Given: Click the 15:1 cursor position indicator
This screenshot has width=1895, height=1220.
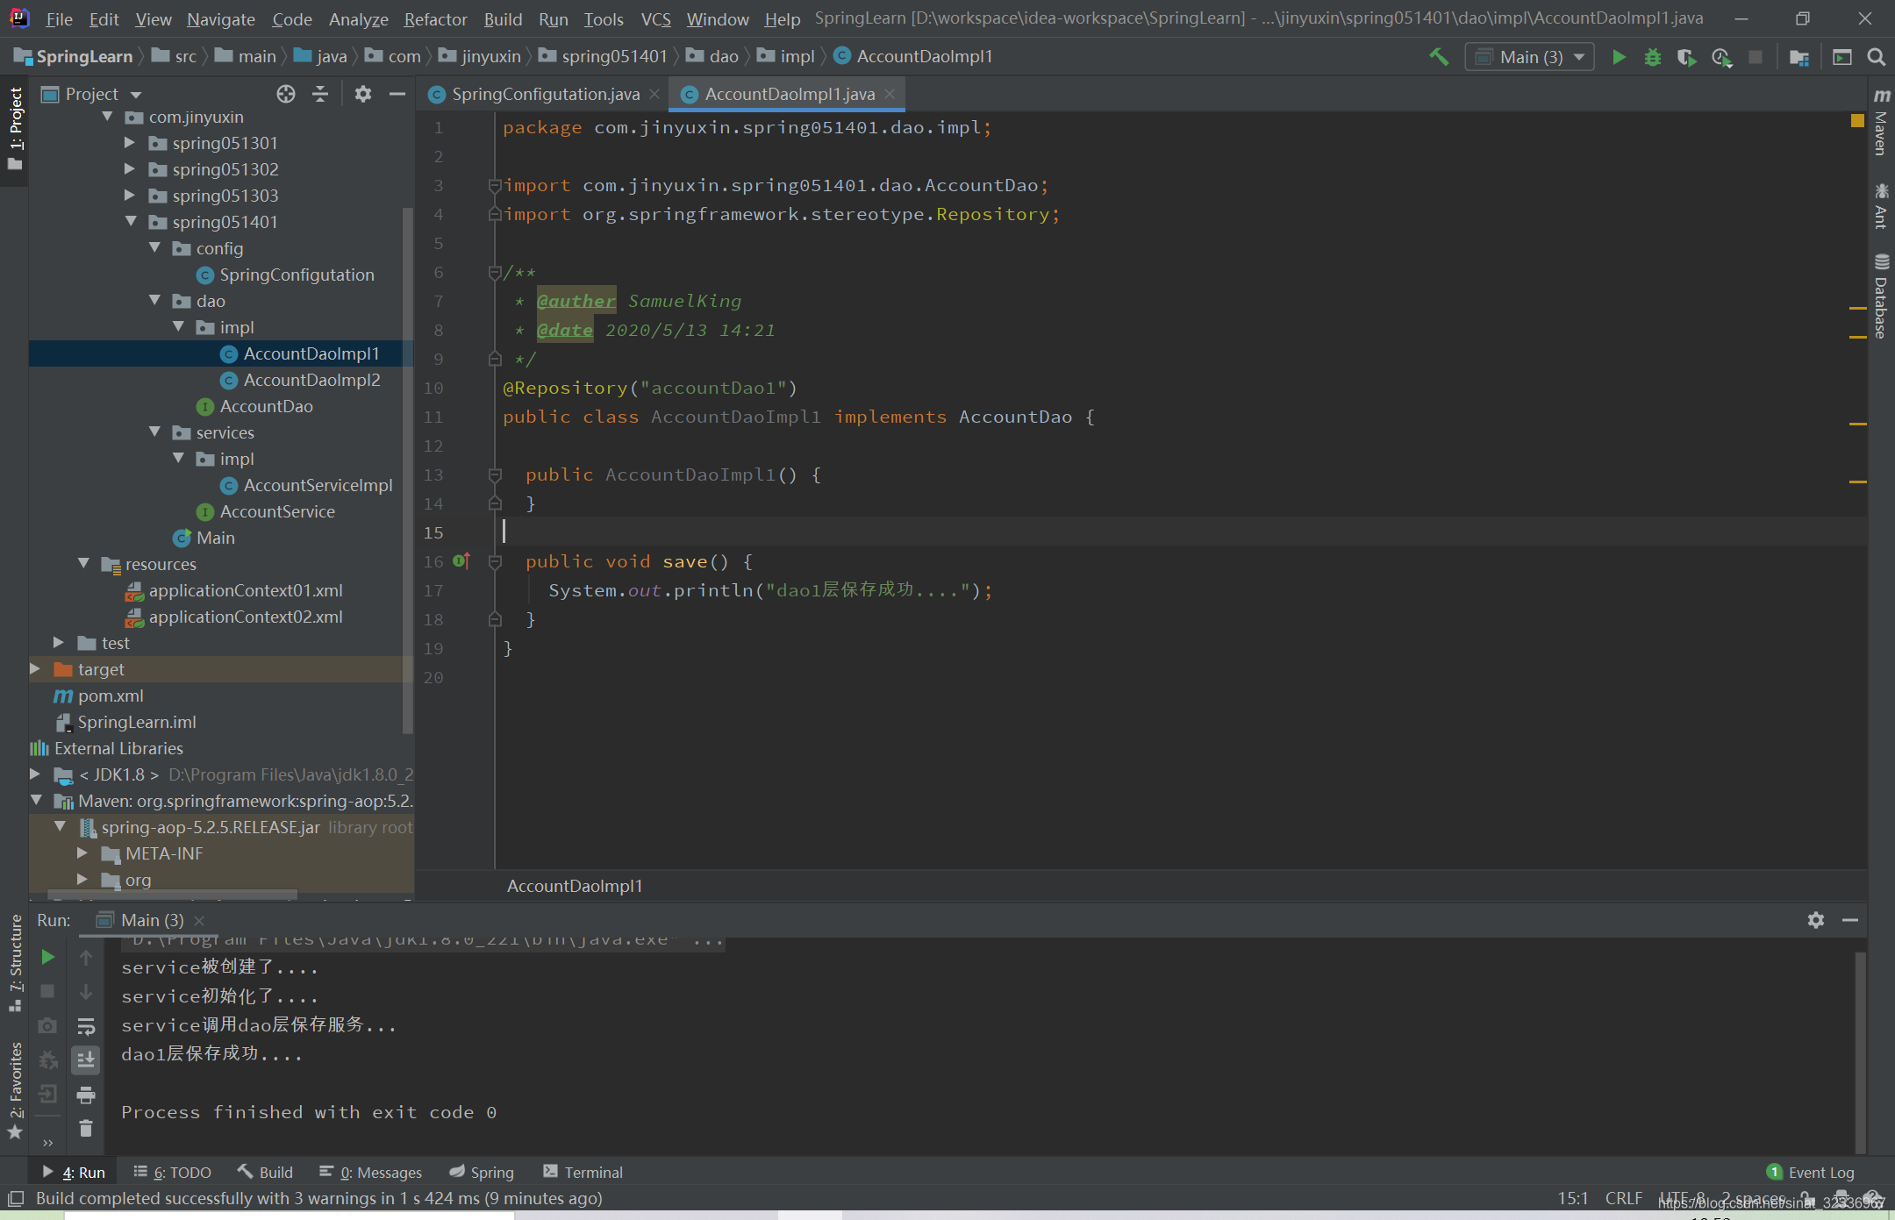Looking at the screenshot, I should coord(1573,1198).
